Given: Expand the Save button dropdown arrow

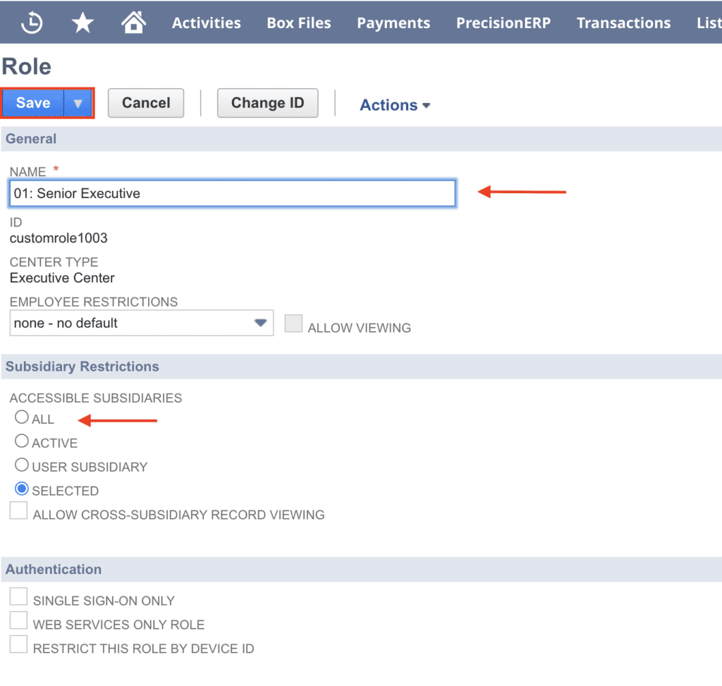Looking at the screenshot, I should [x=78, y=103].
